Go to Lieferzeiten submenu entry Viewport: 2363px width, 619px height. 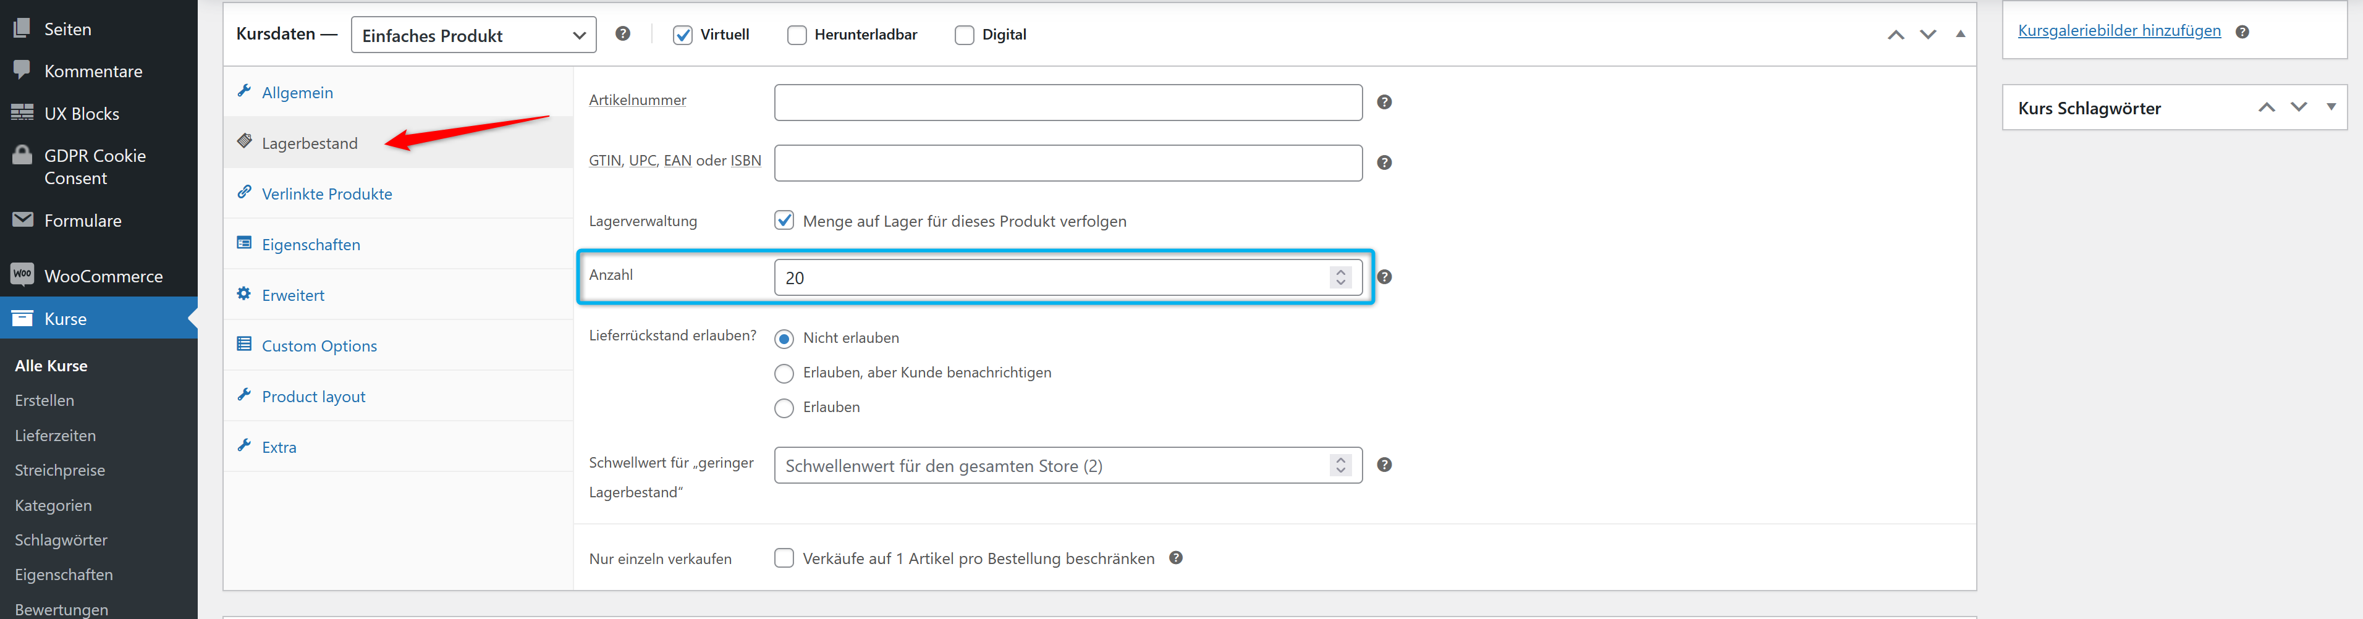pos(55,435)
